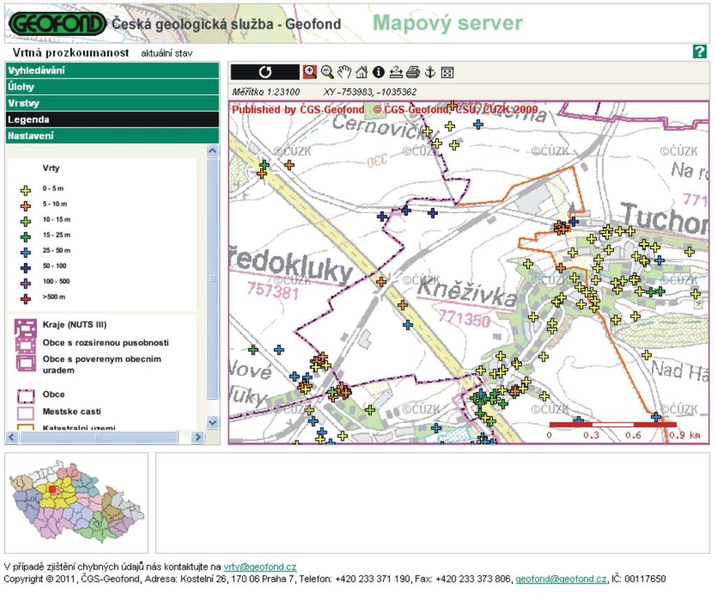
Task: Click the 'Obce s rozsirenou pusobnosti' legend text
Action: pos(106,342)
